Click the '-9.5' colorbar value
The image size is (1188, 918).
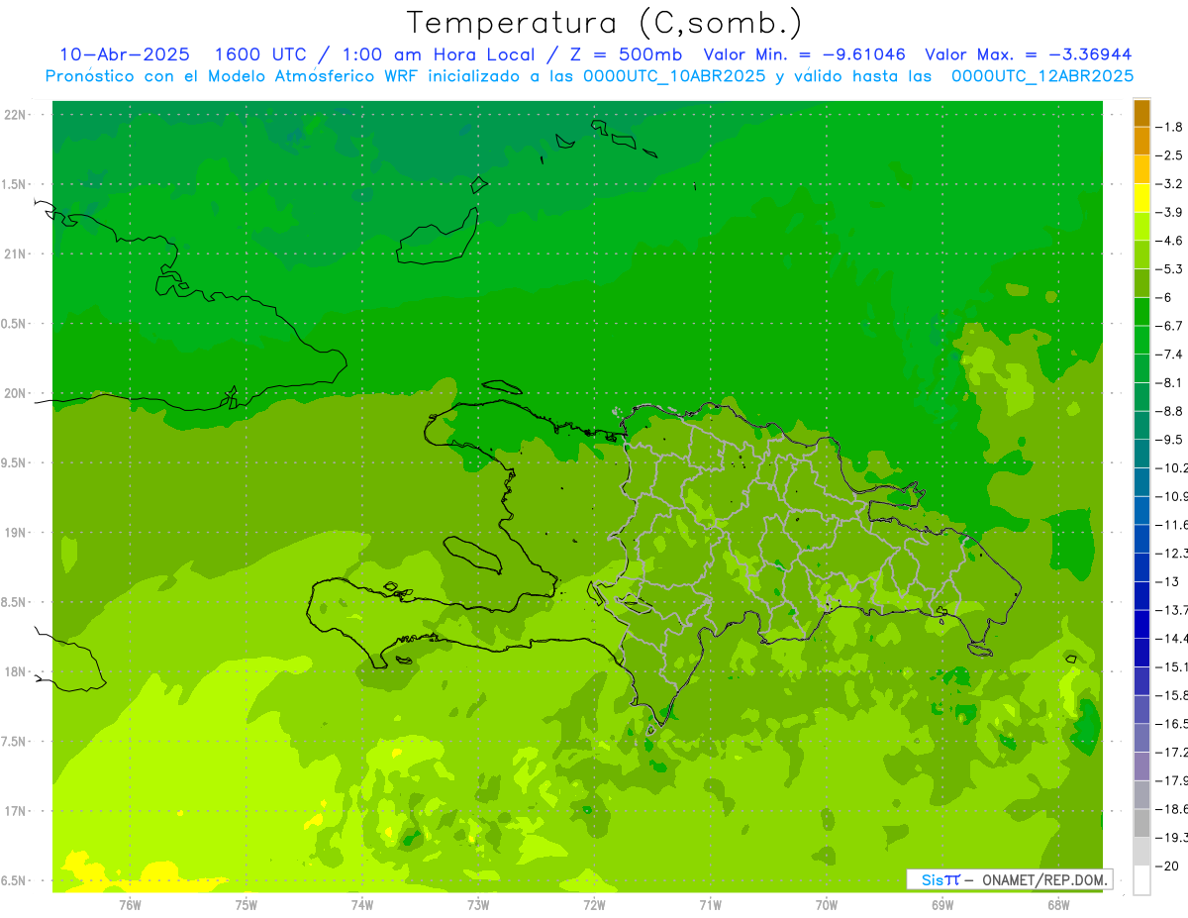coord(1169,440)
